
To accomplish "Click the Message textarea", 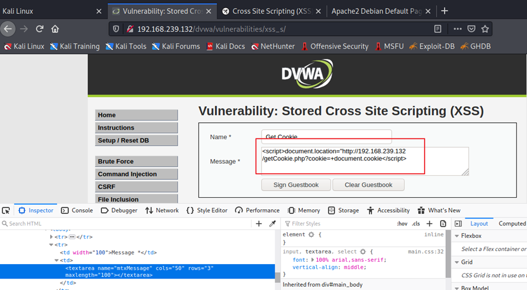I will click(x=365, y=161).
